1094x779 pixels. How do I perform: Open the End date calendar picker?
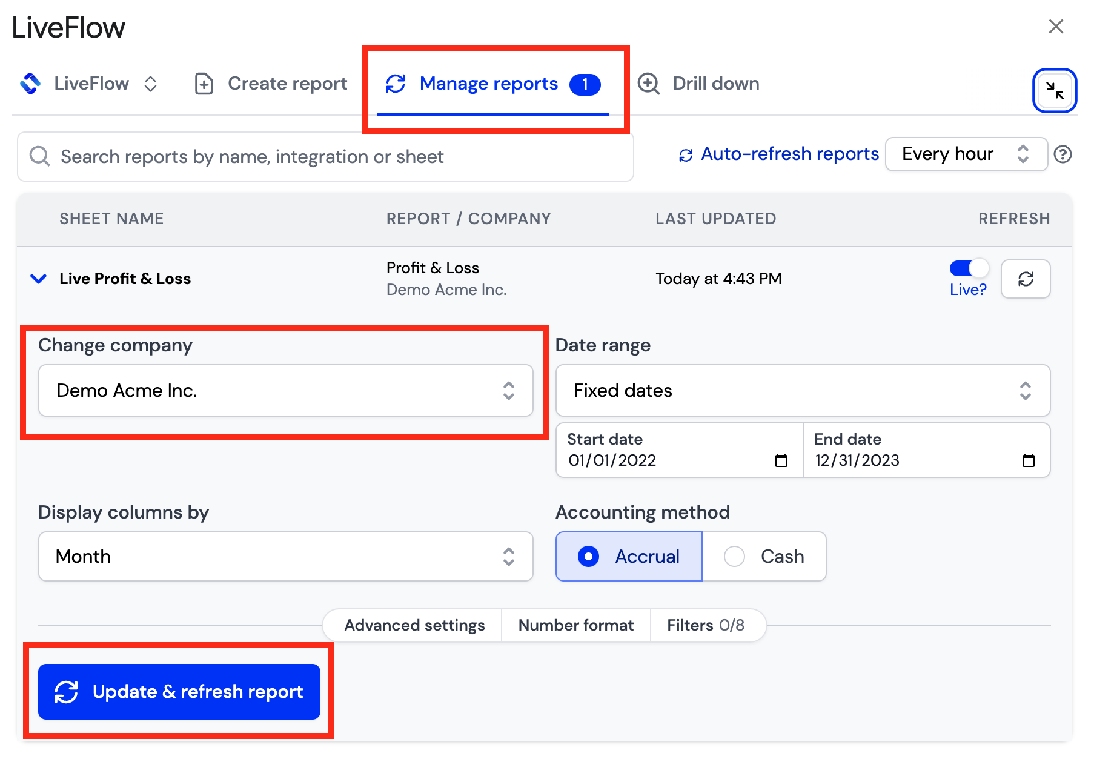click(x=1028, y=460)
